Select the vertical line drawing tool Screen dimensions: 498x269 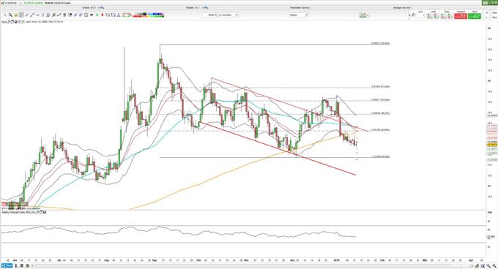pos(43,15)
